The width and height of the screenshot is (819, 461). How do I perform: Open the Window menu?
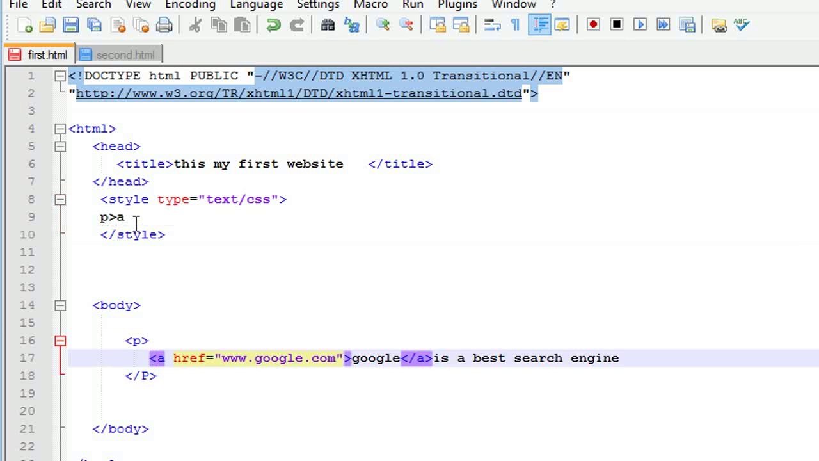pos(514,5)
